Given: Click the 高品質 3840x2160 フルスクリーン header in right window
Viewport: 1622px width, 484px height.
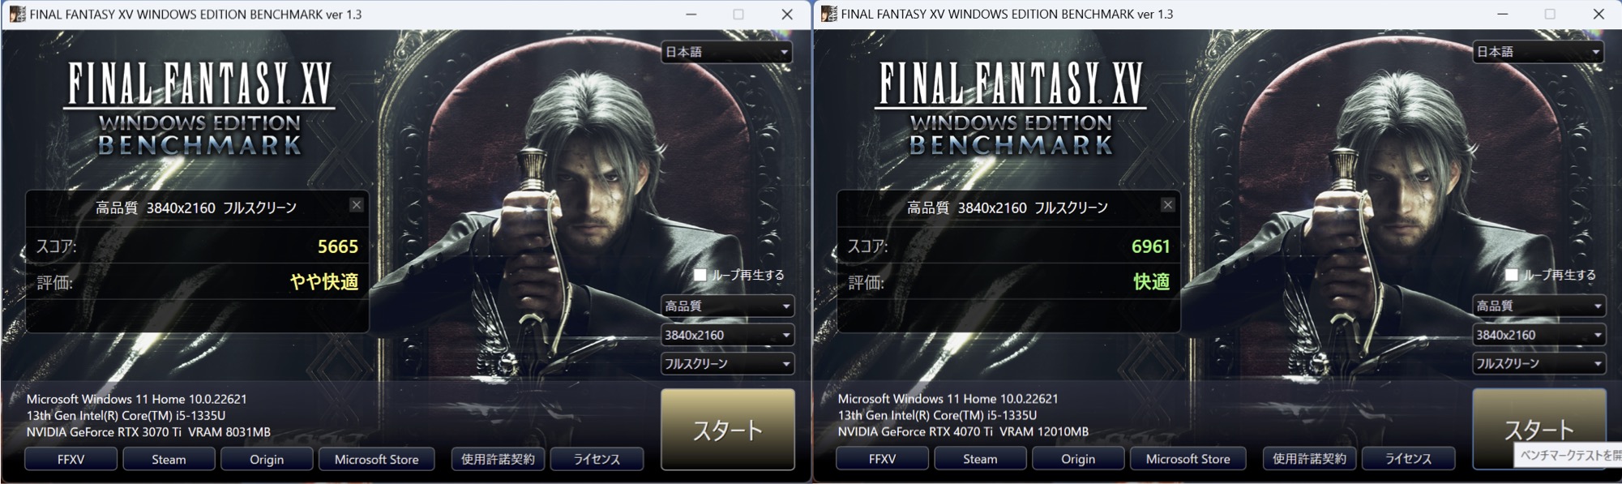Looking at the screenshot, I should 1008,208.
